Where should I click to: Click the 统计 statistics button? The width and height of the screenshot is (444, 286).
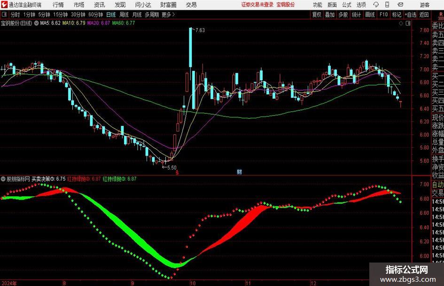[356, 15]
